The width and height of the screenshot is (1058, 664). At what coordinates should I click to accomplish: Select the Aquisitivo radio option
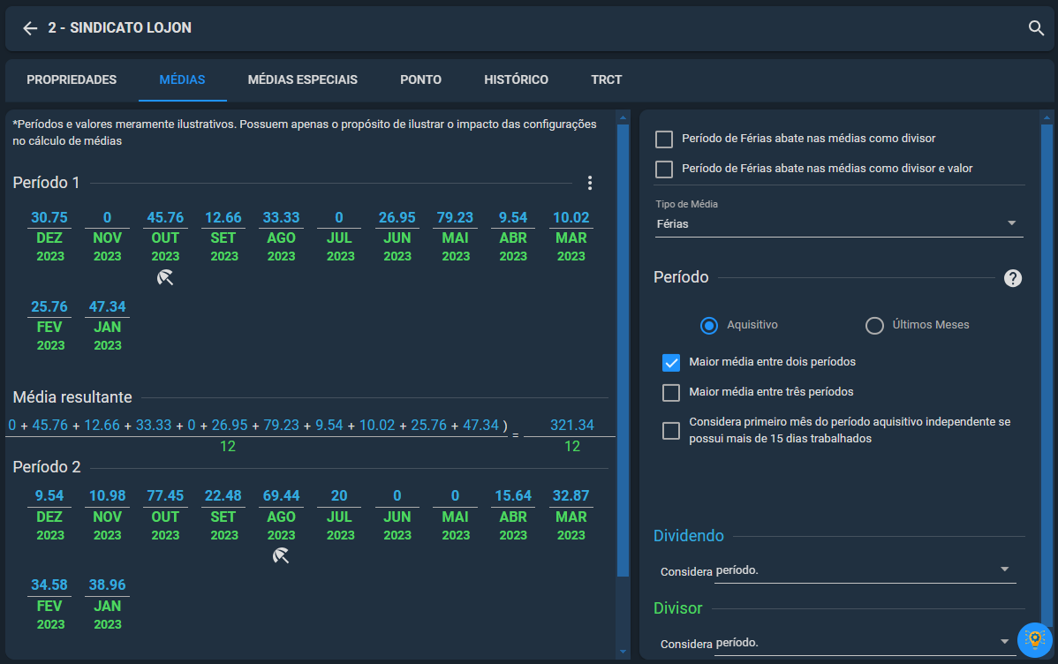pos(708,325)
